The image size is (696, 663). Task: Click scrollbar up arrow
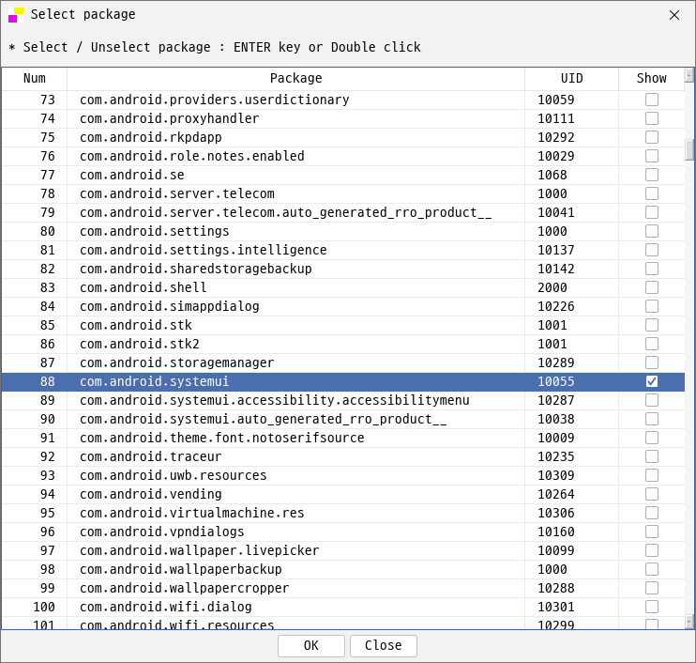point(689,75)
